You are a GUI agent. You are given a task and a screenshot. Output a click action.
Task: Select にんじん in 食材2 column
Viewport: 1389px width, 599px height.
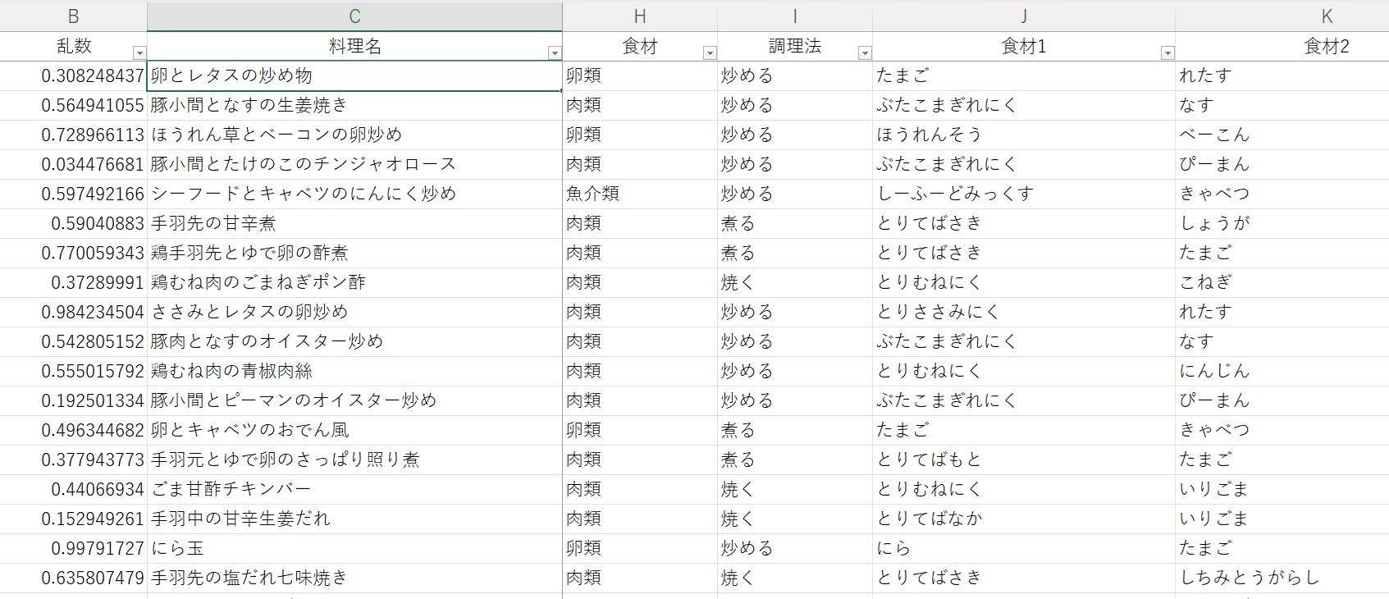coord(1282,372)
